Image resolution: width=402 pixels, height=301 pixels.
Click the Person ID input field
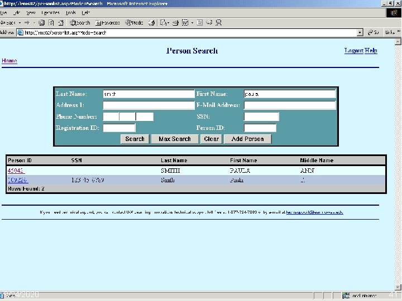click(x=260, y=128)
